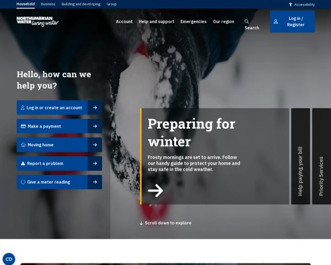Click the Search label in the header
Viewport: 331px width, 265px height.
click(252, 28)
